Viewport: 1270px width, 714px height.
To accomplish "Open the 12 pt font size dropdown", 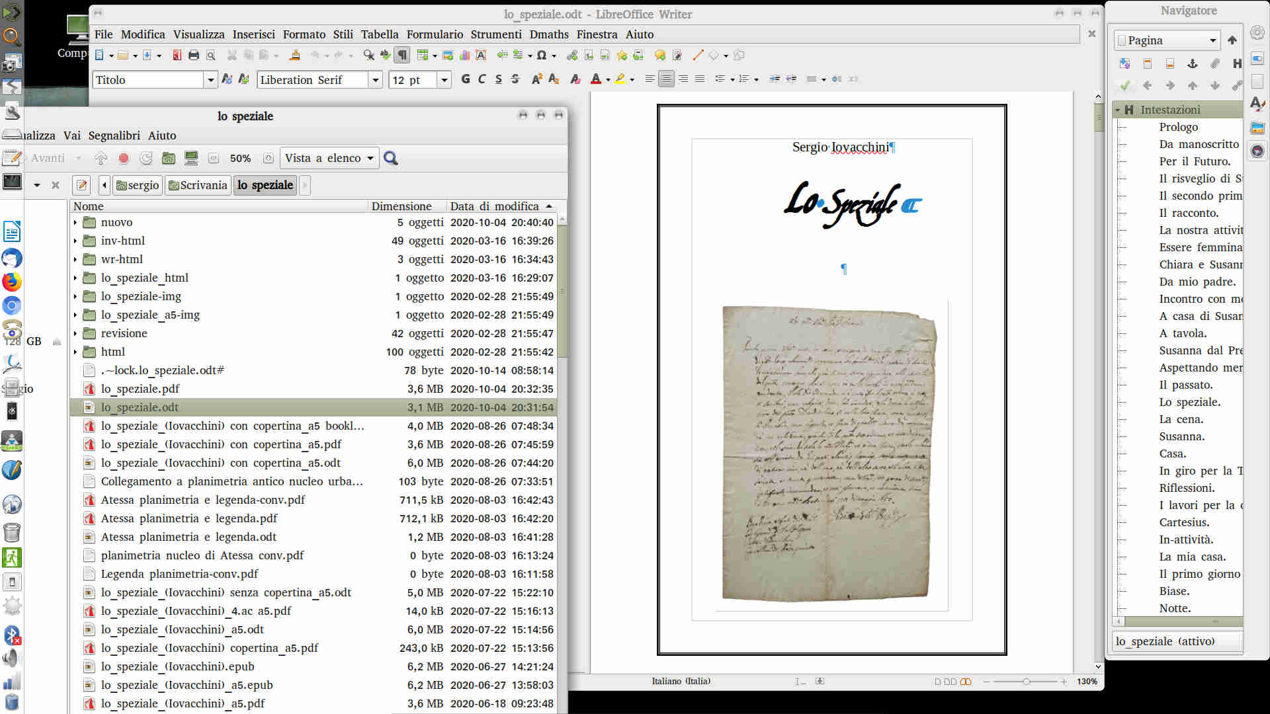I will tap(444, 80).
